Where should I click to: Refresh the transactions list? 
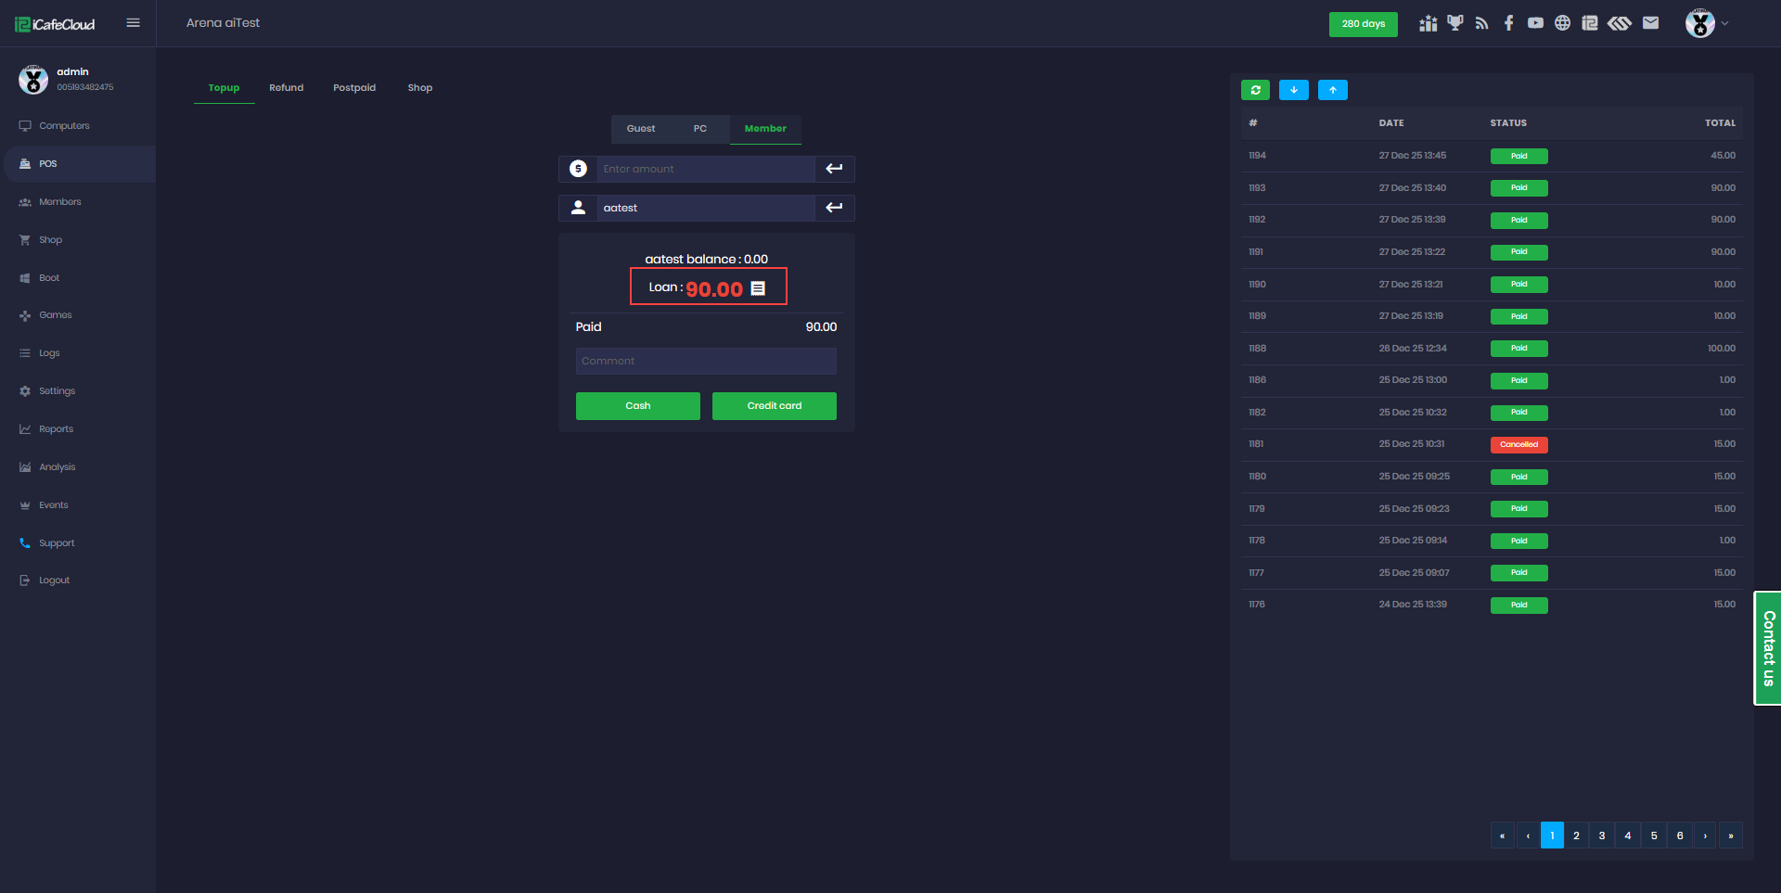[1256, 90]
